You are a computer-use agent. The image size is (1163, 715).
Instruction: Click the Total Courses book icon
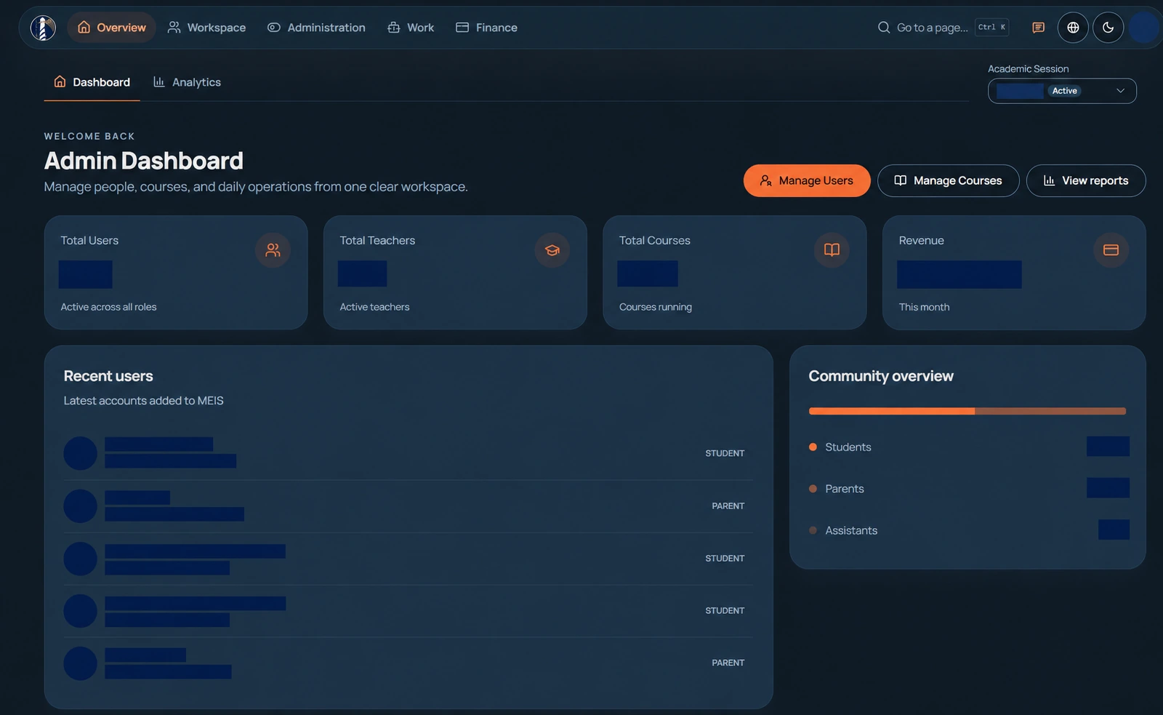point(832,250)
